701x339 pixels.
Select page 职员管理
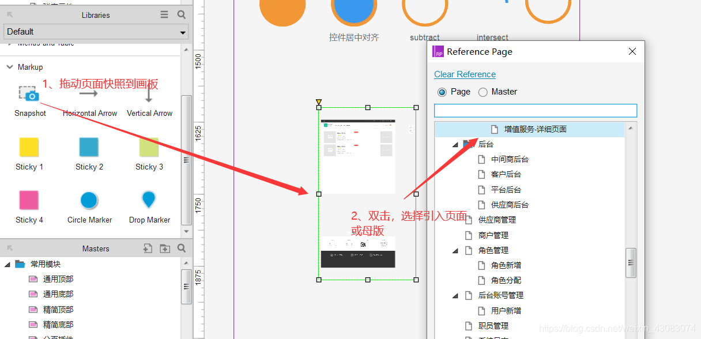coord(493,326)
